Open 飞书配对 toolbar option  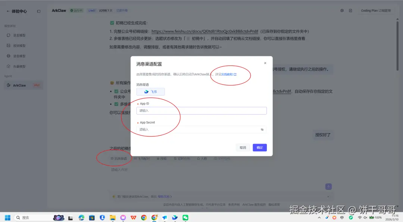pos(142,159)
